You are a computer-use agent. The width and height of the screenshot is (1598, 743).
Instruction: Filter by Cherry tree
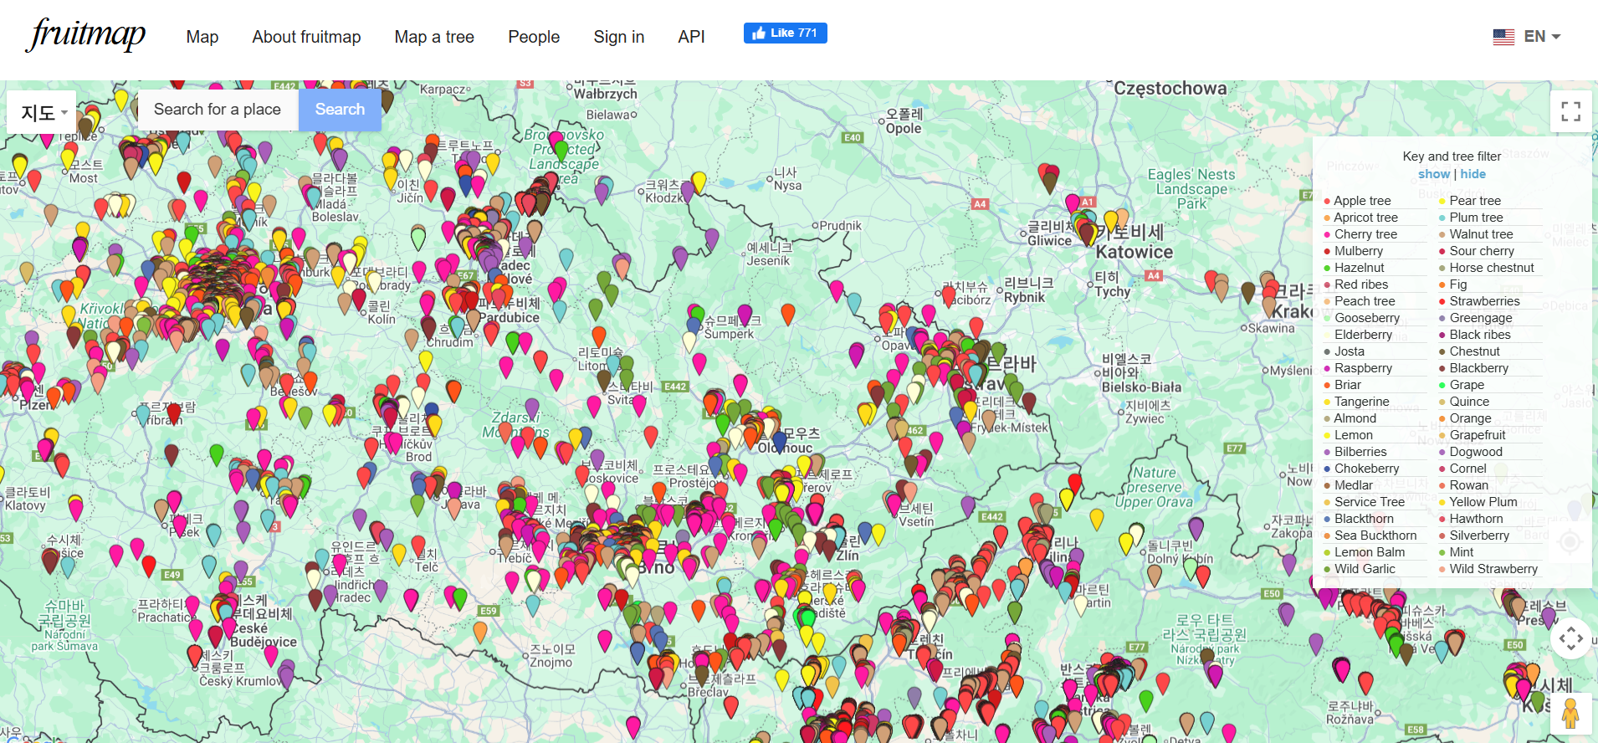[x=1365, y=234]
